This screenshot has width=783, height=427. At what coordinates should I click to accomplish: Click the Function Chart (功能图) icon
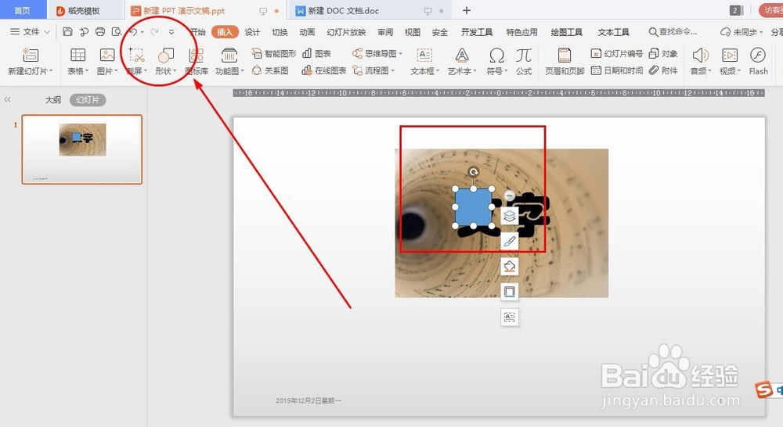[229, 55]
